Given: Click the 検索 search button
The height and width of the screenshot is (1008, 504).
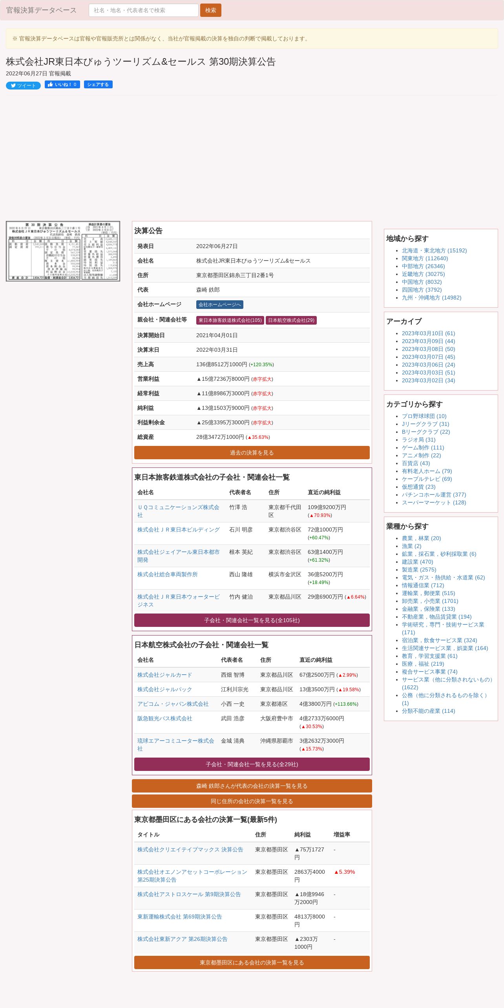Looking at the screenshot, I should [210, 10].
